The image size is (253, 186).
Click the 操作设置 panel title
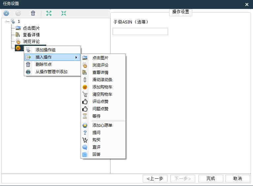coord(181,12)
